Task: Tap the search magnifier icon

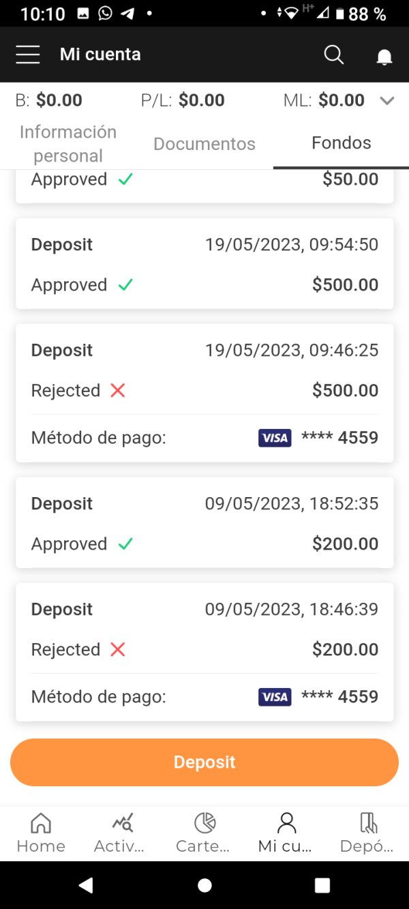Action: [x=333, y=55]
